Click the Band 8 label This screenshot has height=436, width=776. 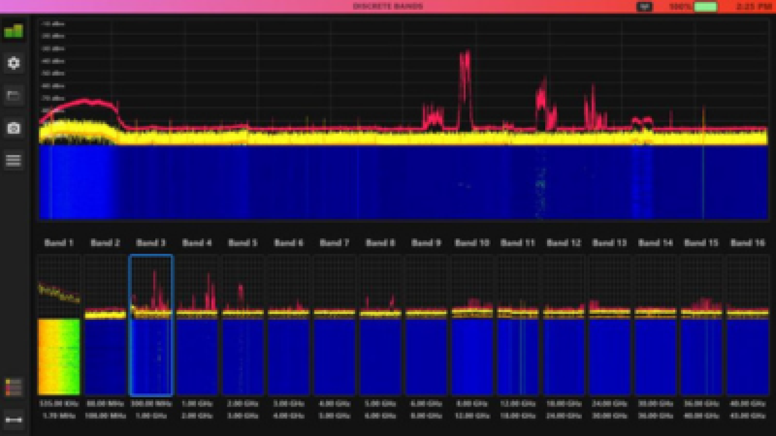pos(380,243)
